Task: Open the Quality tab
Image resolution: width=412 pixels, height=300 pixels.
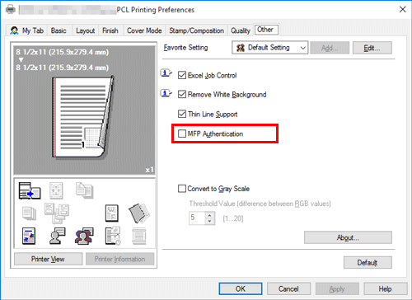Action: (241, 30)
